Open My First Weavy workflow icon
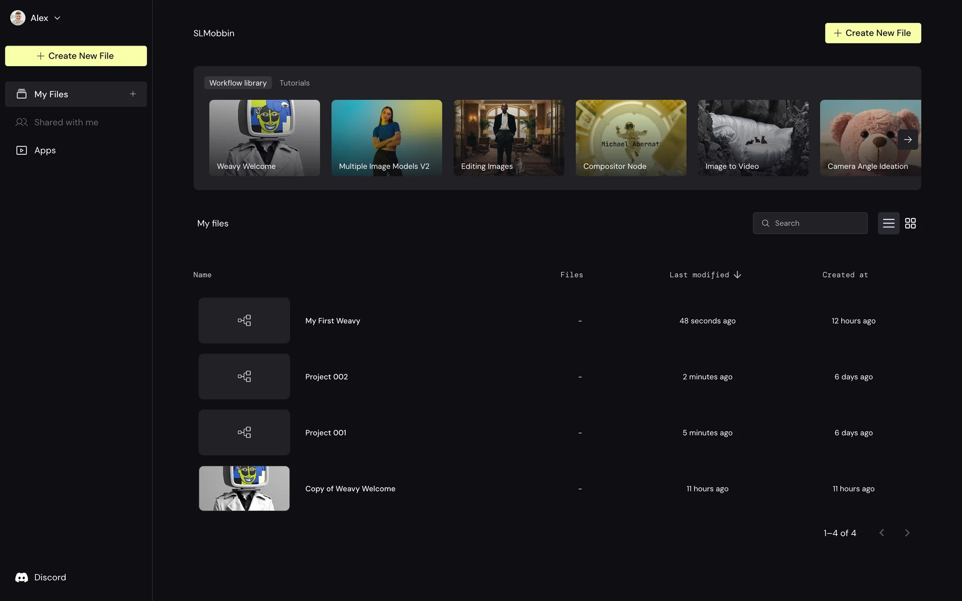 click(244, 321)
